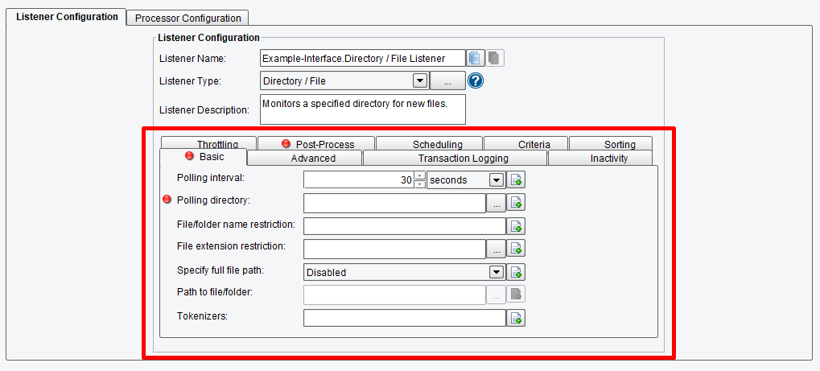Click the 'Listener Description:' label
Viewport: 820px width, 371px height.
pos(204,110)
